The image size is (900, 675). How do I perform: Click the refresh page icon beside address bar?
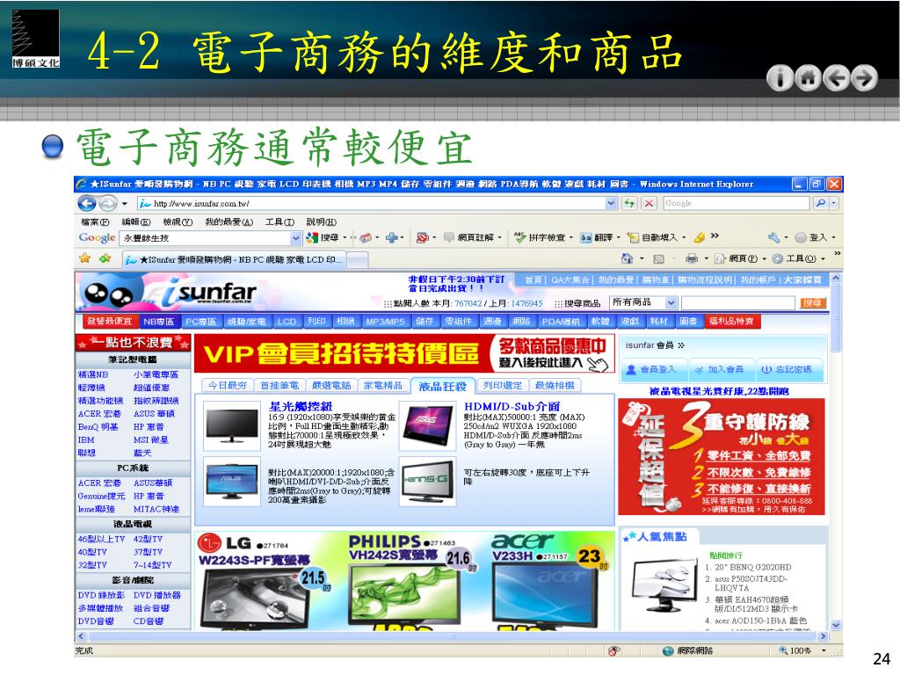coord(629,203)
